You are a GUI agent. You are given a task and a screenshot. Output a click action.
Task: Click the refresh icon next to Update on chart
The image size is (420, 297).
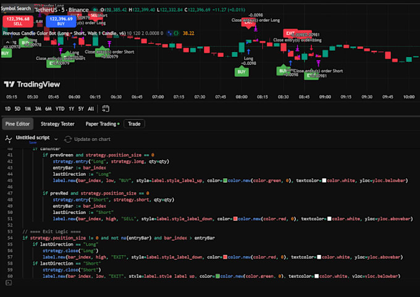click(x=68, y=139)
